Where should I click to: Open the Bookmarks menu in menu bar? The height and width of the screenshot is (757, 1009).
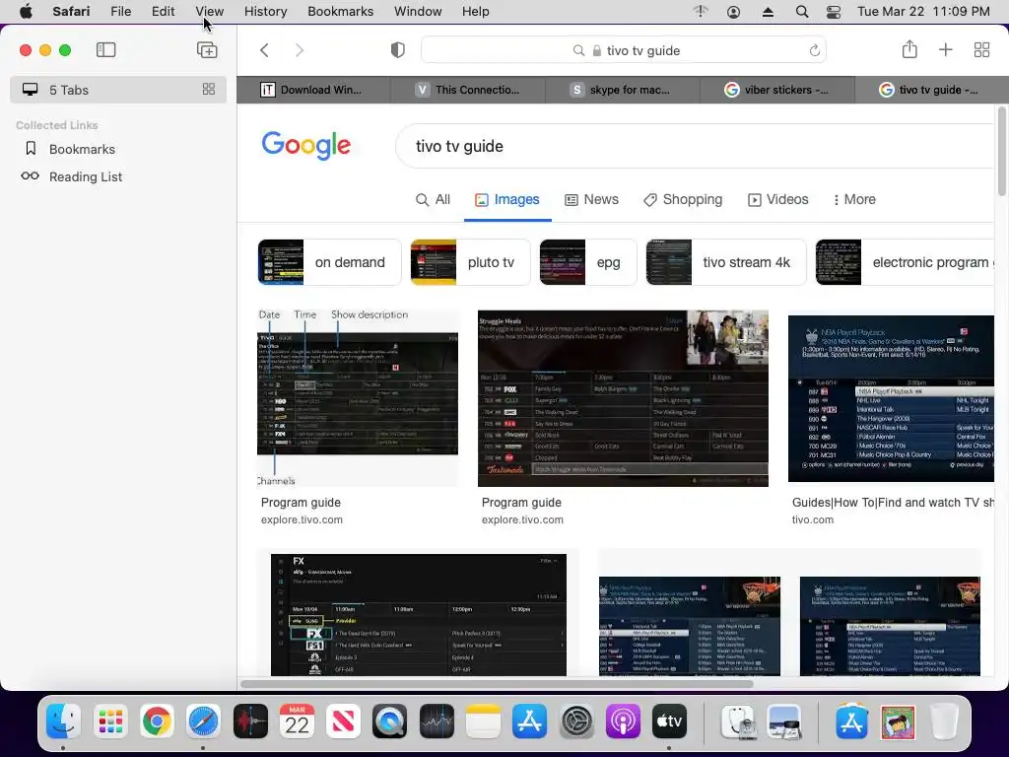[340, 12]
